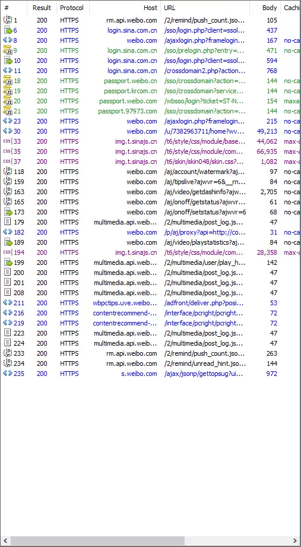Sort sessions by Protocol column header
Image resolution: width=301 pixels, height=547 pixels.
72,8
